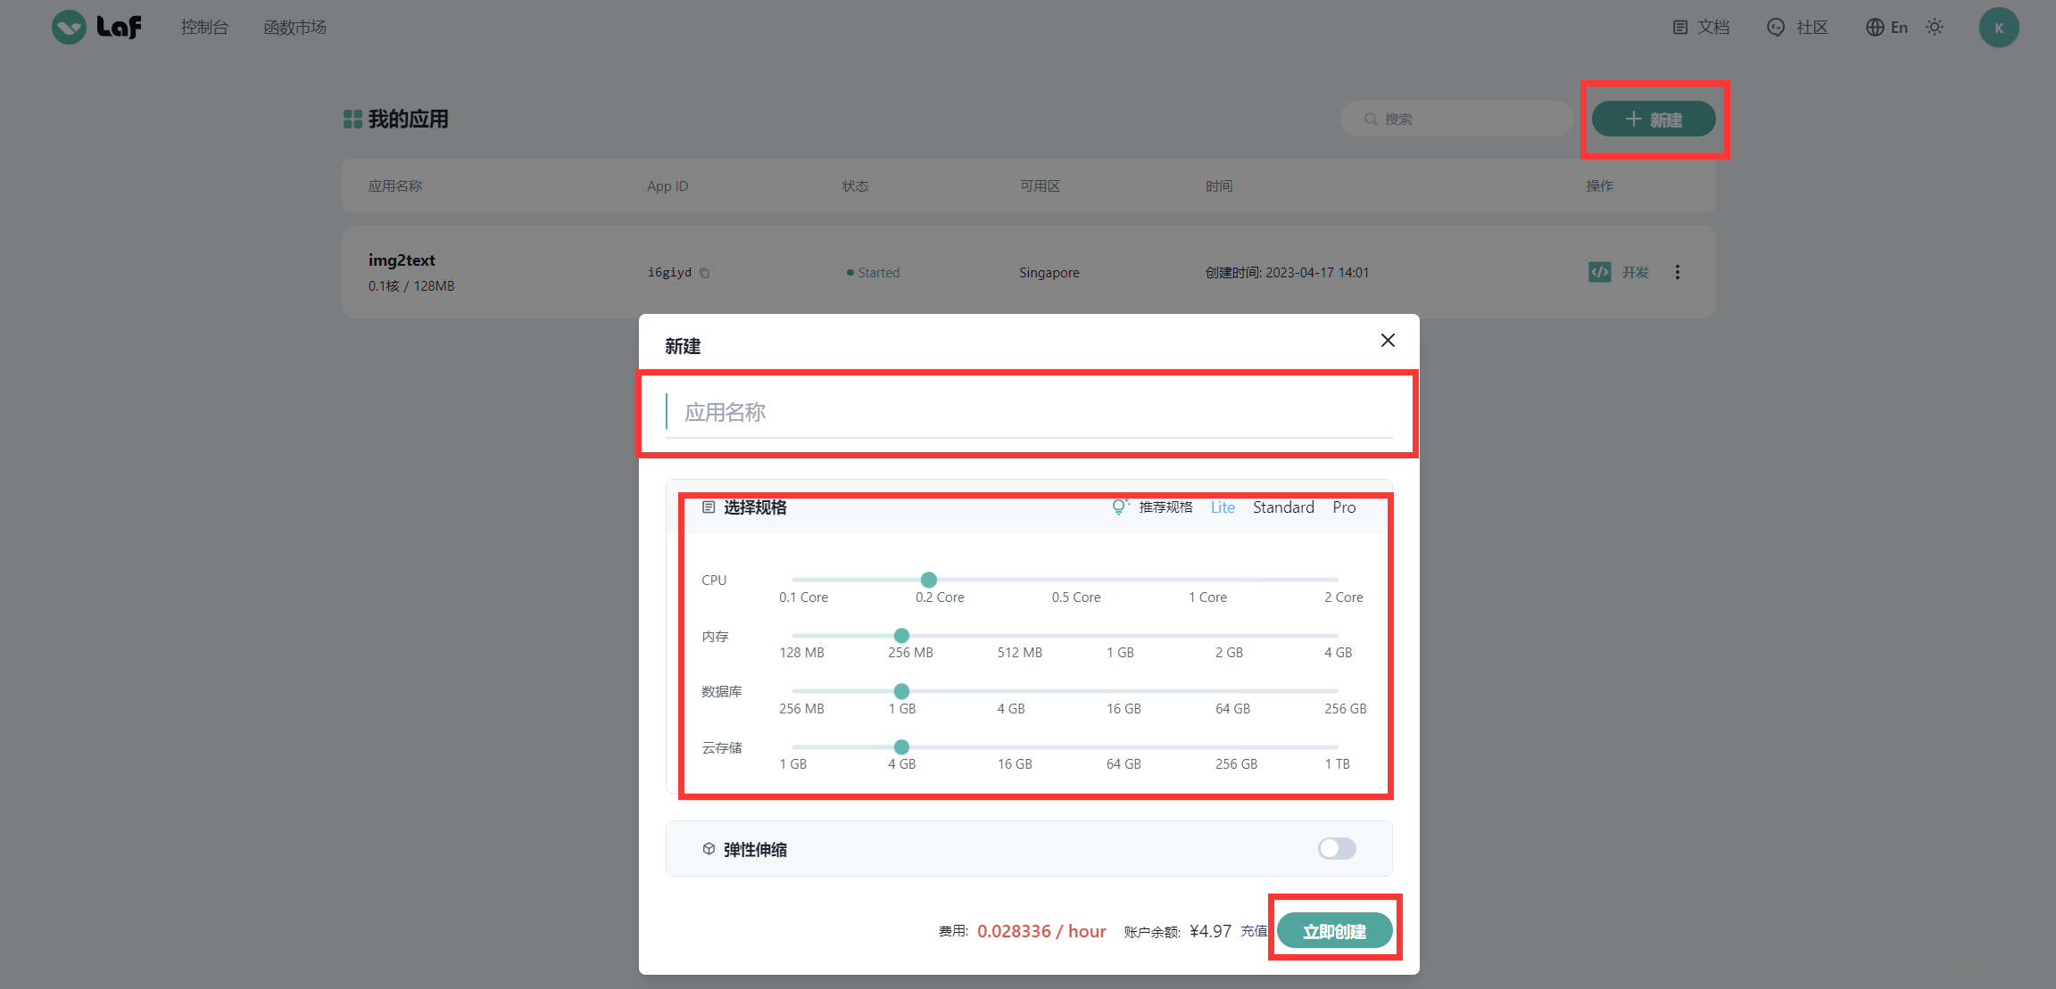Select the Standard recommended spec
2056x989 pixels.
click(x=1282, y=507)
